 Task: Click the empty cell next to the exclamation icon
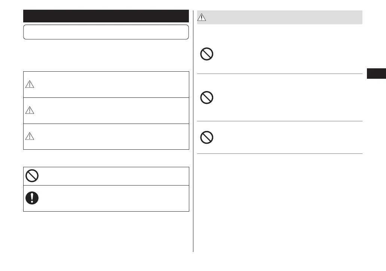[x=112, y=198]
